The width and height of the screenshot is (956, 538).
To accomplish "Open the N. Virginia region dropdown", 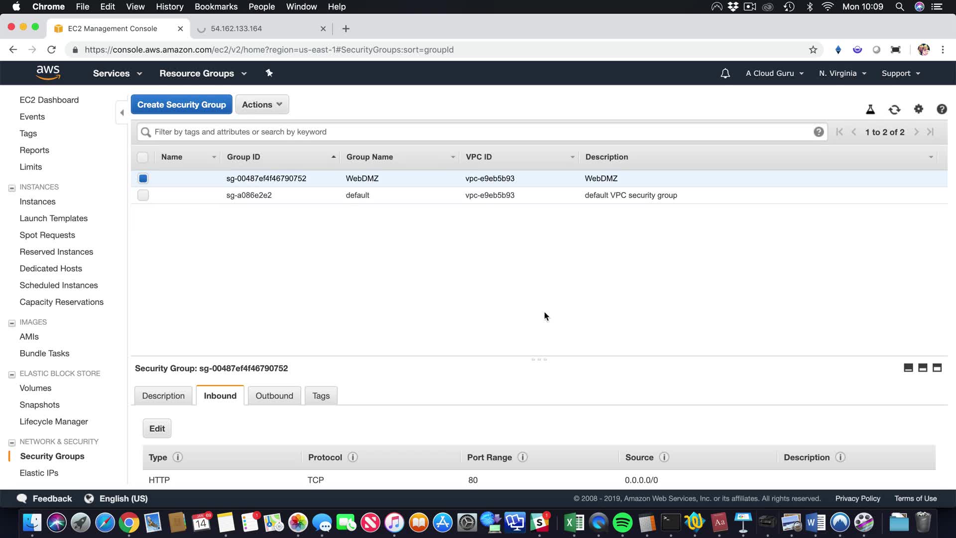I will (842, 73).
